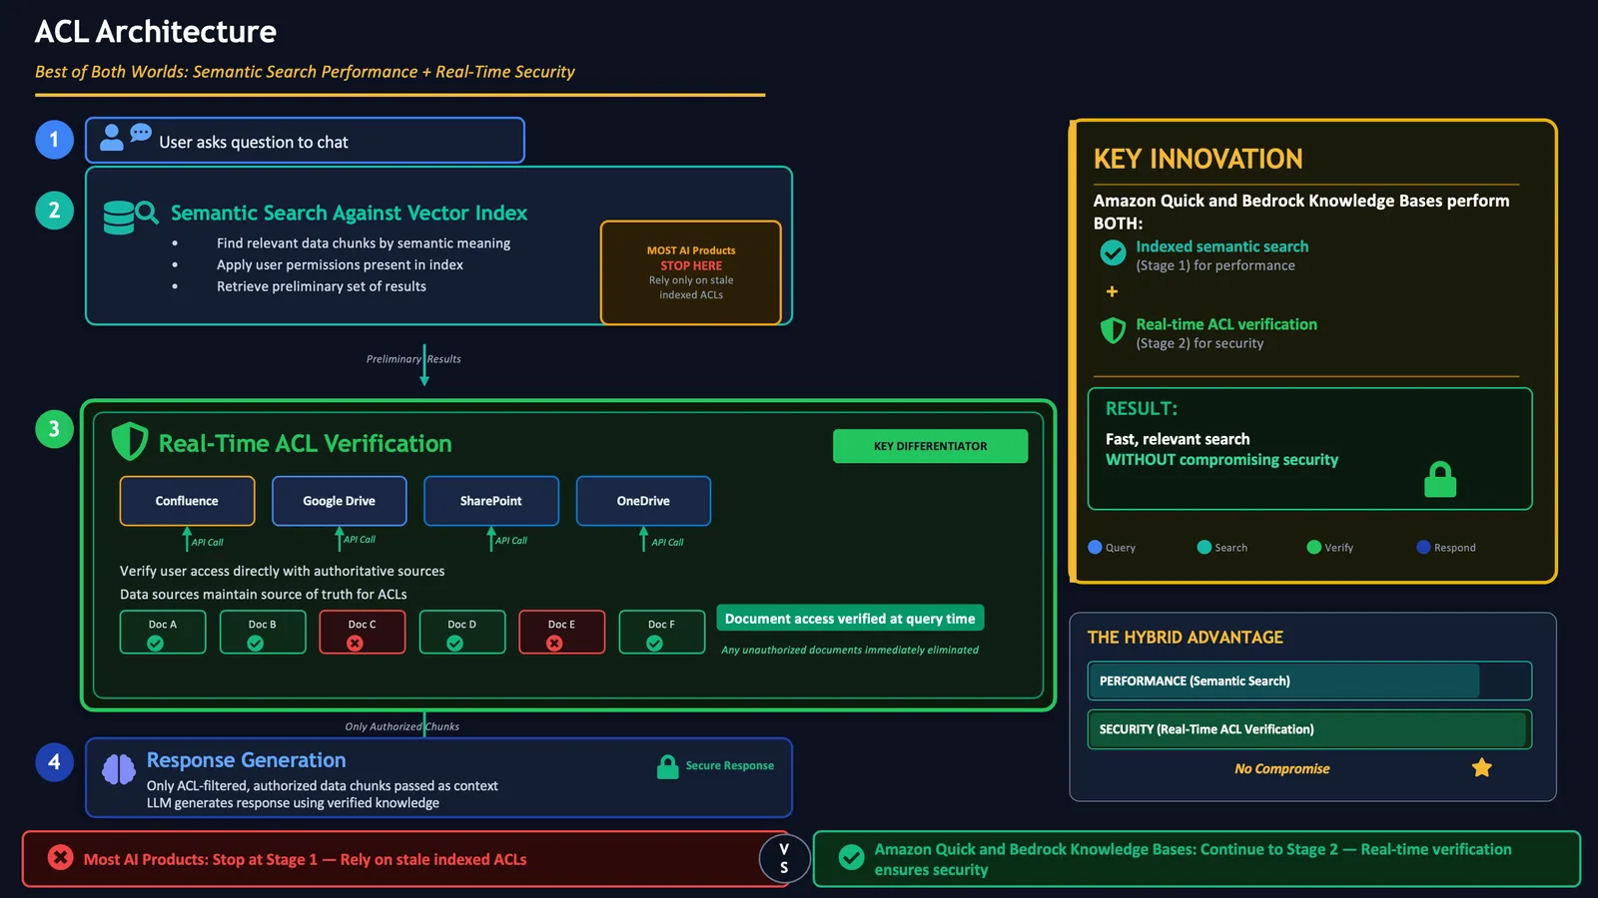Viewport: 1598px width, 898px height.
Task: Click the Secure Response padlock icon
Action: coord(668,766)
